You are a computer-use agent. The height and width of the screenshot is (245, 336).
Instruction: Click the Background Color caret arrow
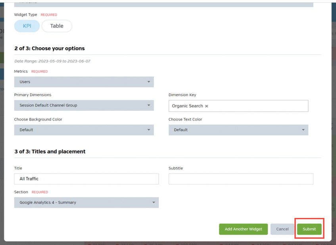pos(149,130)
